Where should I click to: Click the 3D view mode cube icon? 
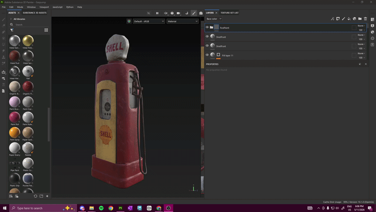[x=172, y=13]
